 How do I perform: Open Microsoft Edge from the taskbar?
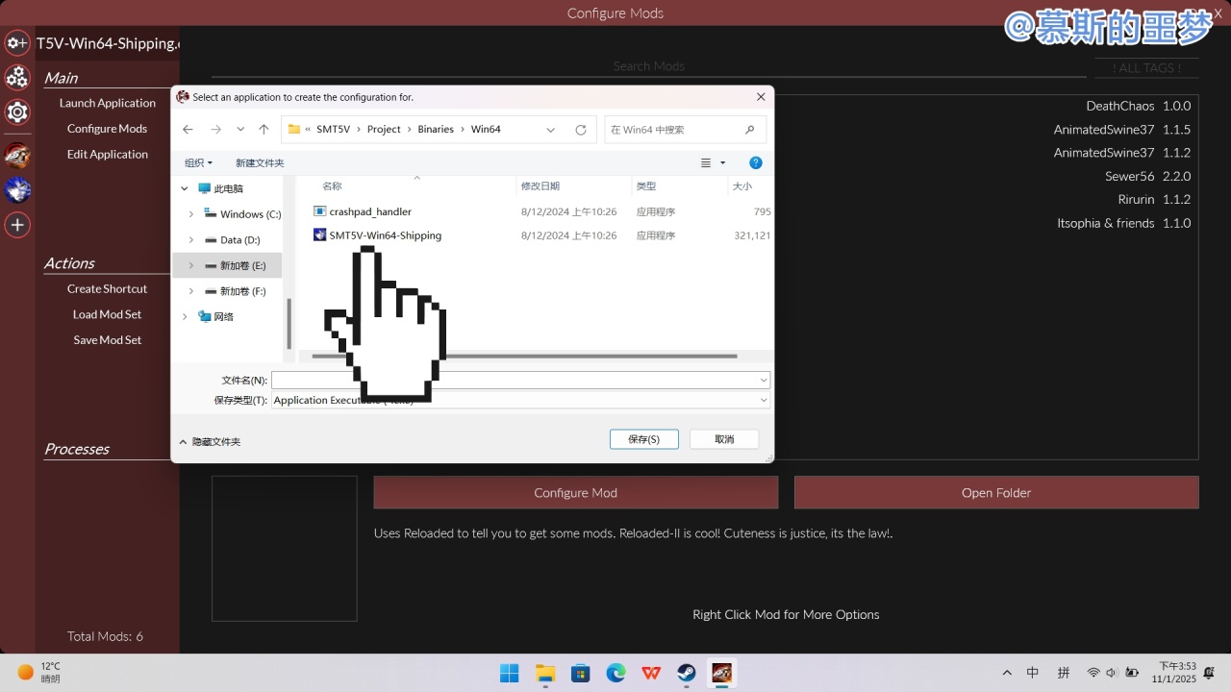point(615,673)
